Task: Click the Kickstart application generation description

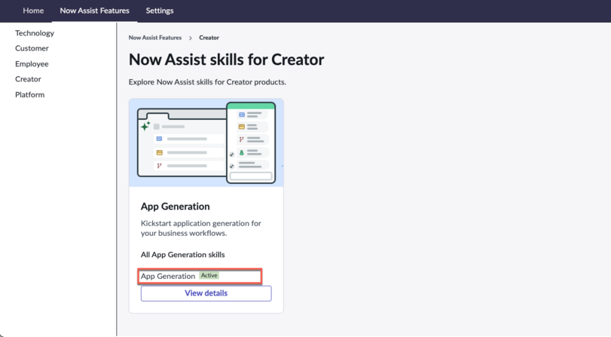Action: click(200, 228)
